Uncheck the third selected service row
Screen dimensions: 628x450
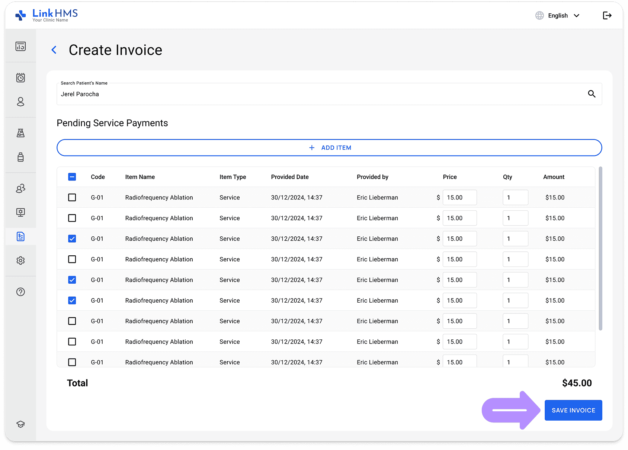72,300
